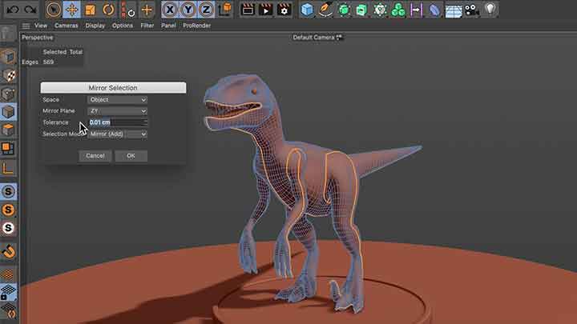Switch to Polygons mode
Viewport: 577px width, 324px height.
(x=8, y=130)
